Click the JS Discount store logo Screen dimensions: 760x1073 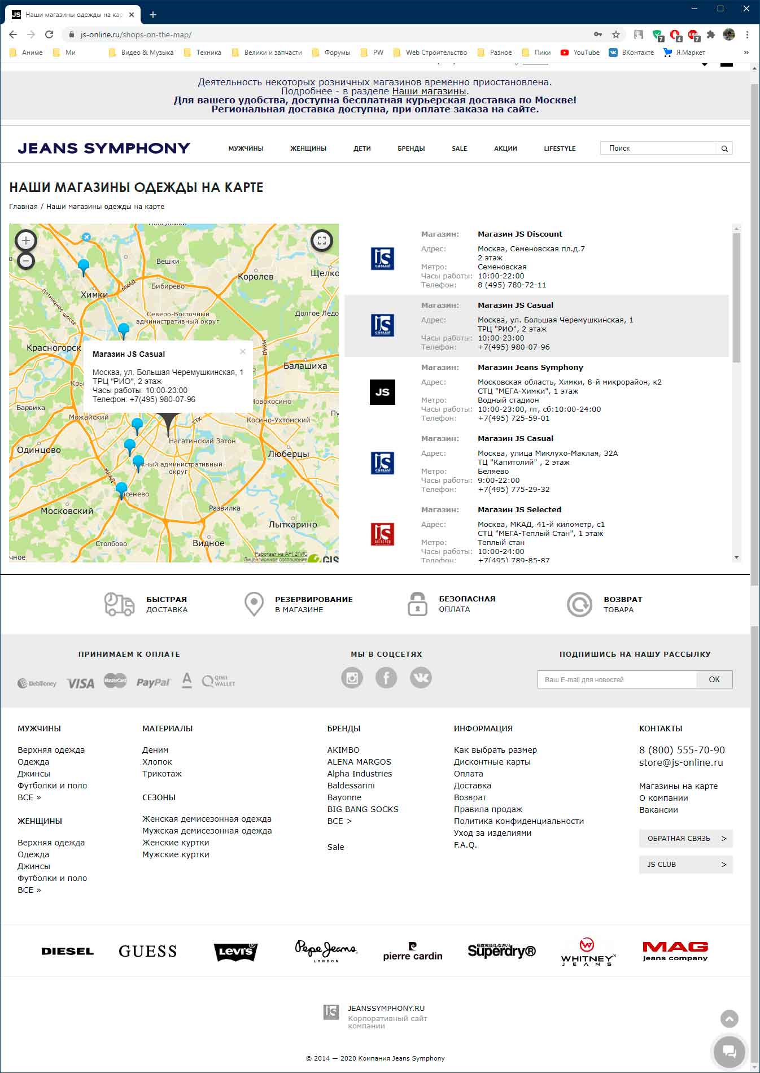tap(382, 259)
